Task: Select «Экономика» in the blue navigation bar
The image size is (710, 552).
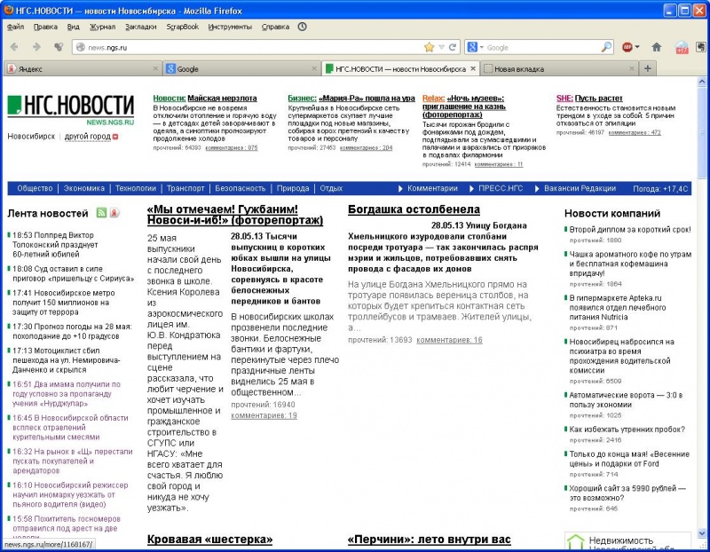Action: (83, 188)
